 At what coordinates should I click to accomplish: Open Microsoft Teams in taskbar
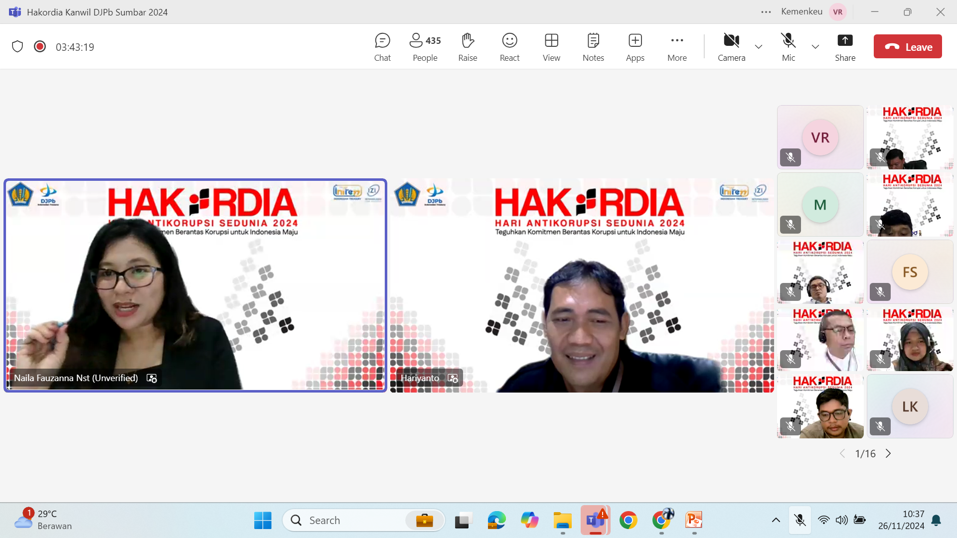pos(595,520)
